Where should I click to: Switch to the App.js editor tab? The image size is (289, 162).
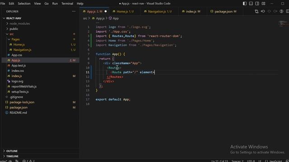coord(94,11)
